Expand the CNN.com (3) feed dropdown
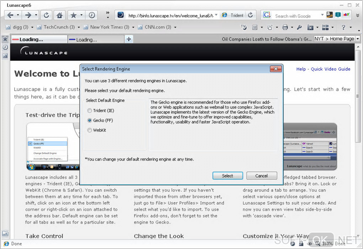The height and width of the screenshot is (249, 363). click(175, 27)
